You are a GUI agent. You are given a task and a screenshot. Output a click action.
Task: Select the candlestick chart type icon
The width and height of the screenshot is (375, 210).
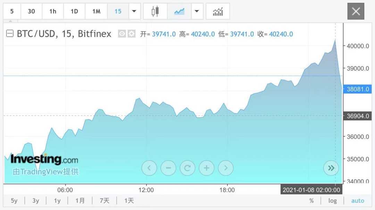click(155, 11)
